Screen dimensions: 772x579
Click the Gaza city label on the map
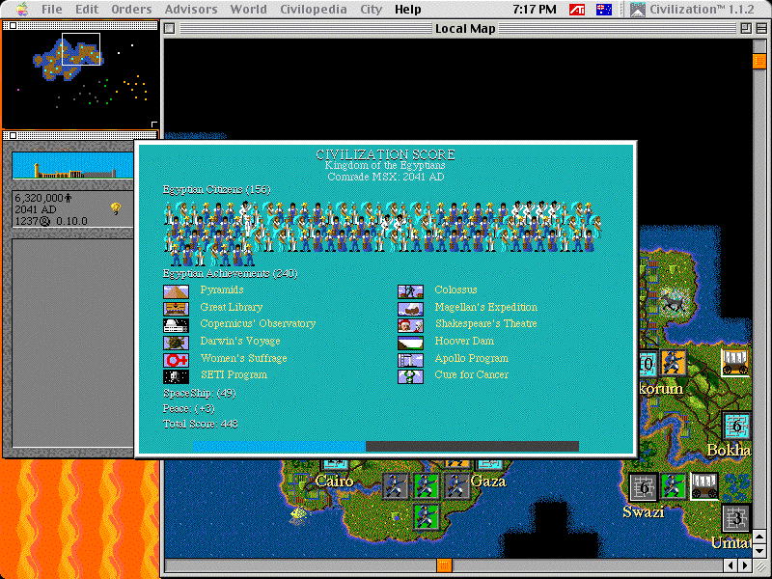pos(488,481)
